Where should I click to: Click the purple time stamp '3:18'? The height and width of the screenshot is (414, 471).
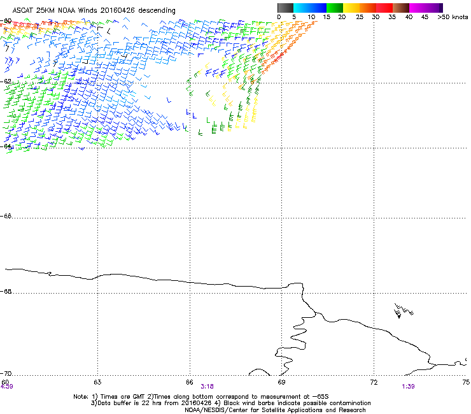pyautogui.click(x=207, y=387)
